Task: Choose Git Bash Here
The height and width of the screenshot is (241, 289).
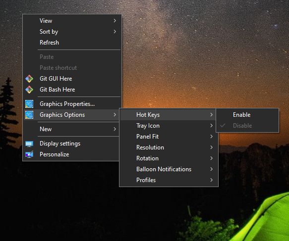Action: (x=72, y=90)
